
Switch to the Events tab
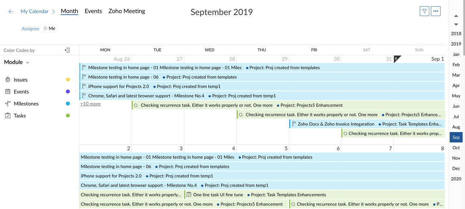click(93, 11)
